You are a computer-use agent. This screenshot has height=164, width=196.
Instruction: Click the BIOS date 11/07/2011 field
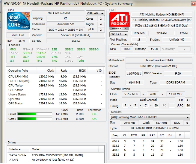[x=134, y=73]
